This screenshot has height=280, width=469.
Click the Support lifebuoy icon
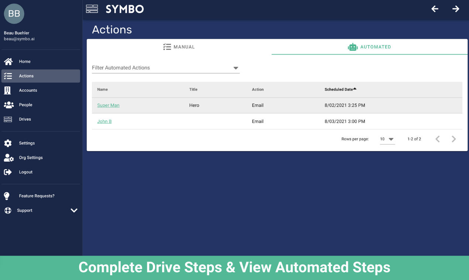pos(8,210)
